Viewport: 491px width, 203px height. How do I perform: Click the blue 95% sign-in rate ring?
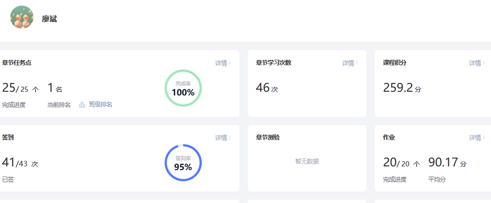pos(183,163)
